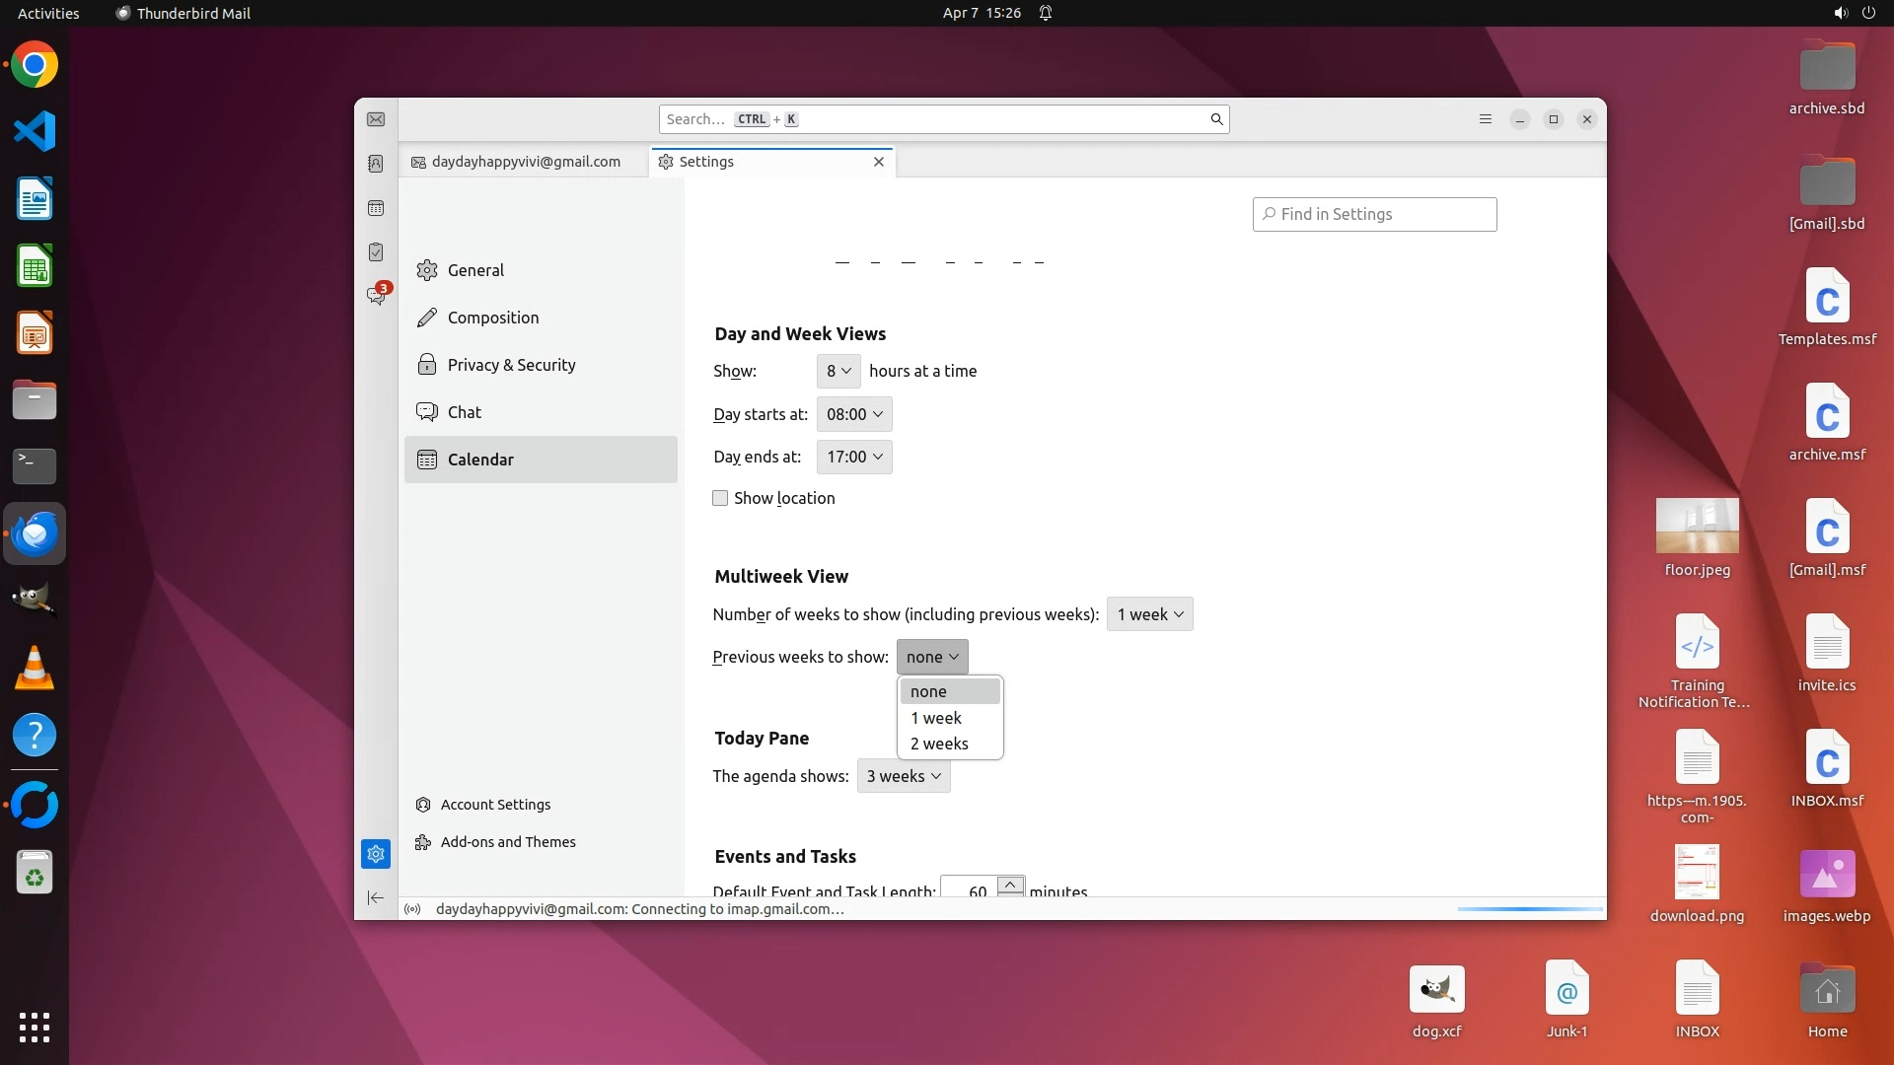Choose "2 weeks" in previous weeks list
1894x1065 pixels.
(x=939, y=744)
